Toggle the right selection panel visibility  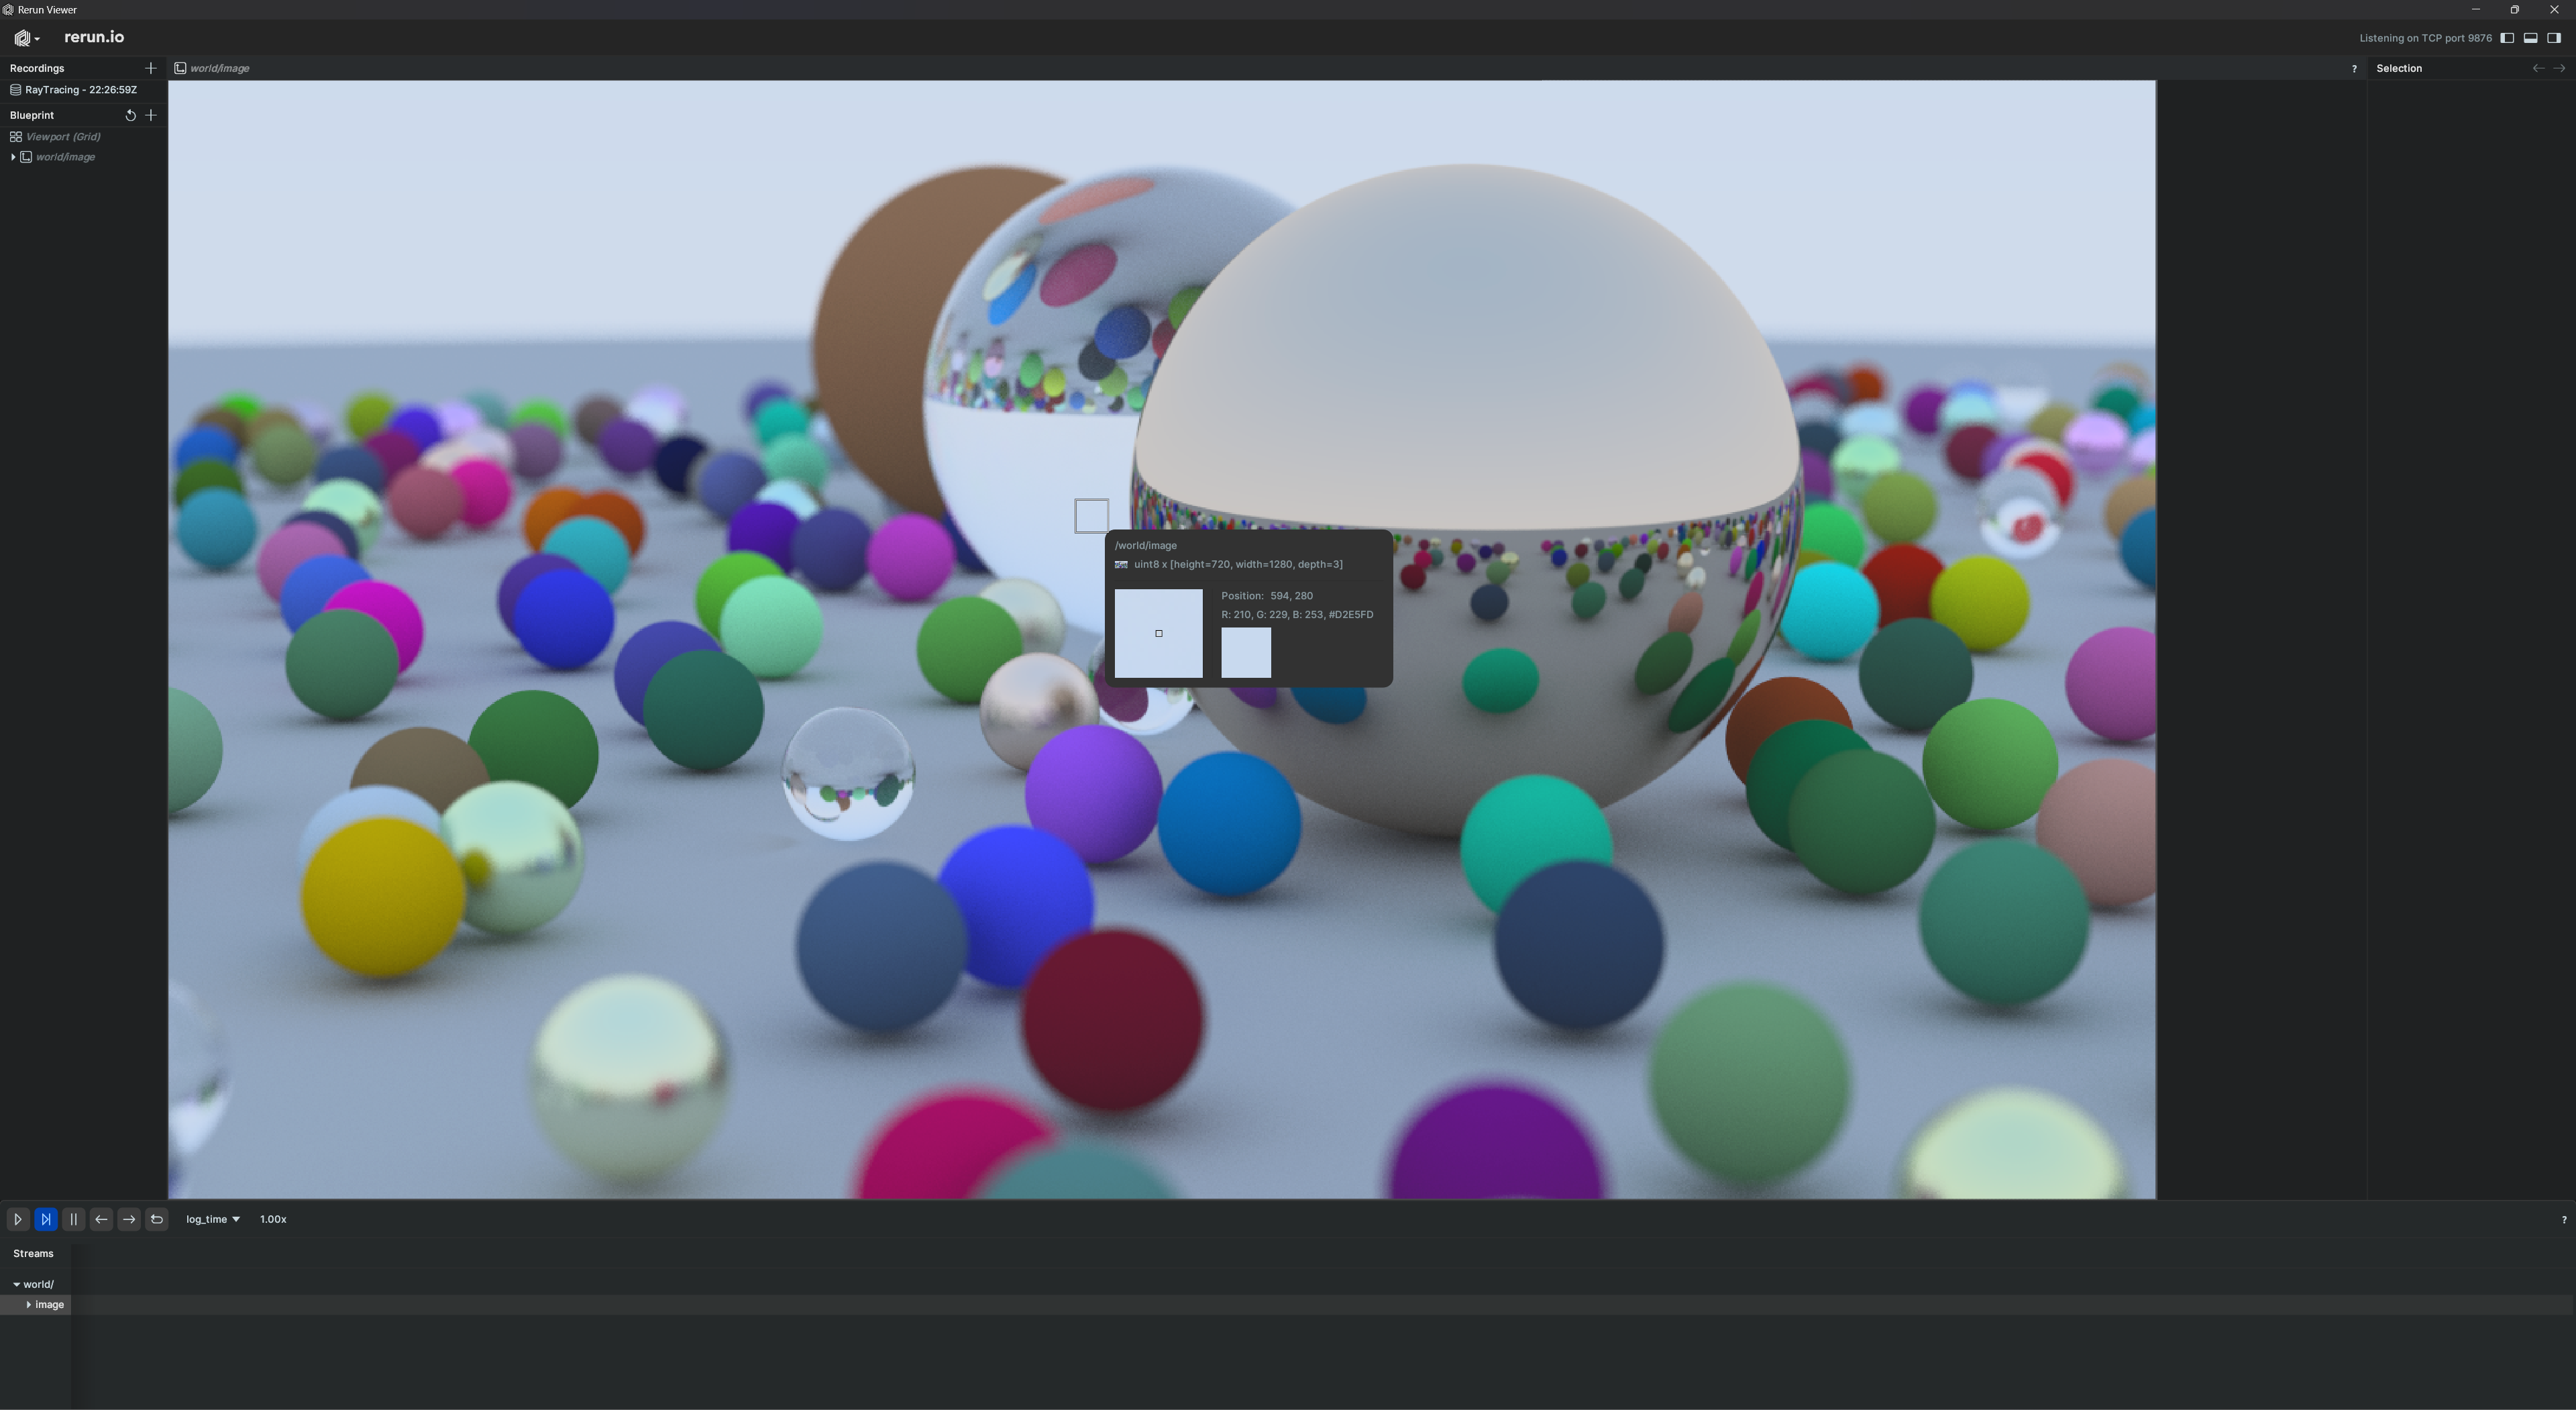pos(2553,38)
